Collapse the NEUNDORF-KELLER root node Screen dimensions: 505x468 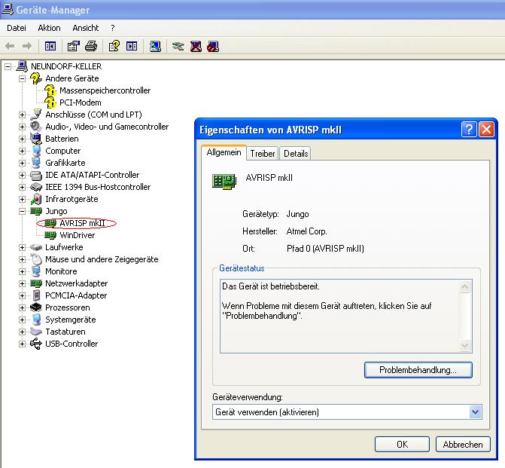click(x=8, y=67)
